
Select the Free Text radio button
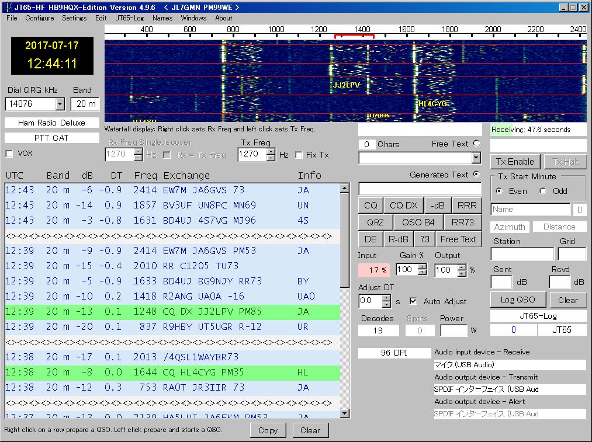point(476,143)
